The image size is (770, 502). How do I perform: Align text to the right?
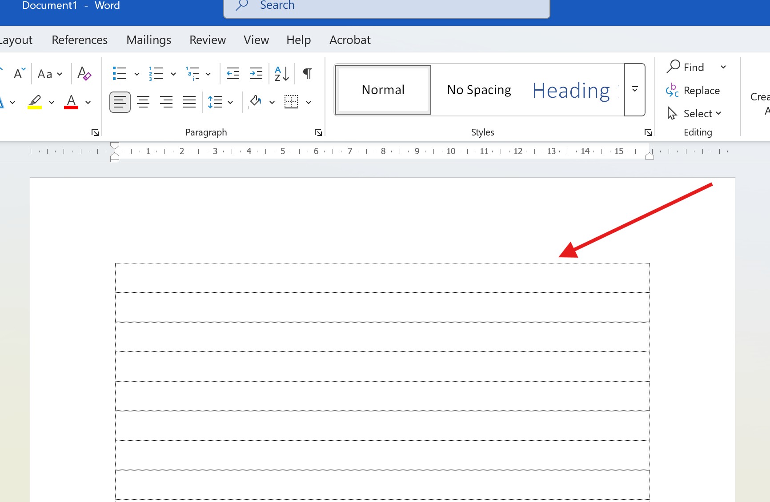(x=166, y=102)
